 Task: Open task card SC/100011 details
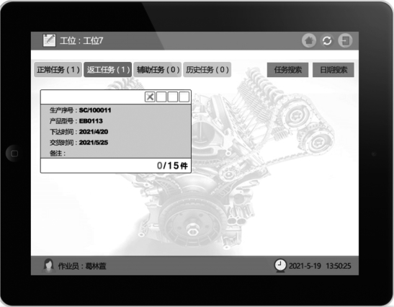(x=116, y=131)
